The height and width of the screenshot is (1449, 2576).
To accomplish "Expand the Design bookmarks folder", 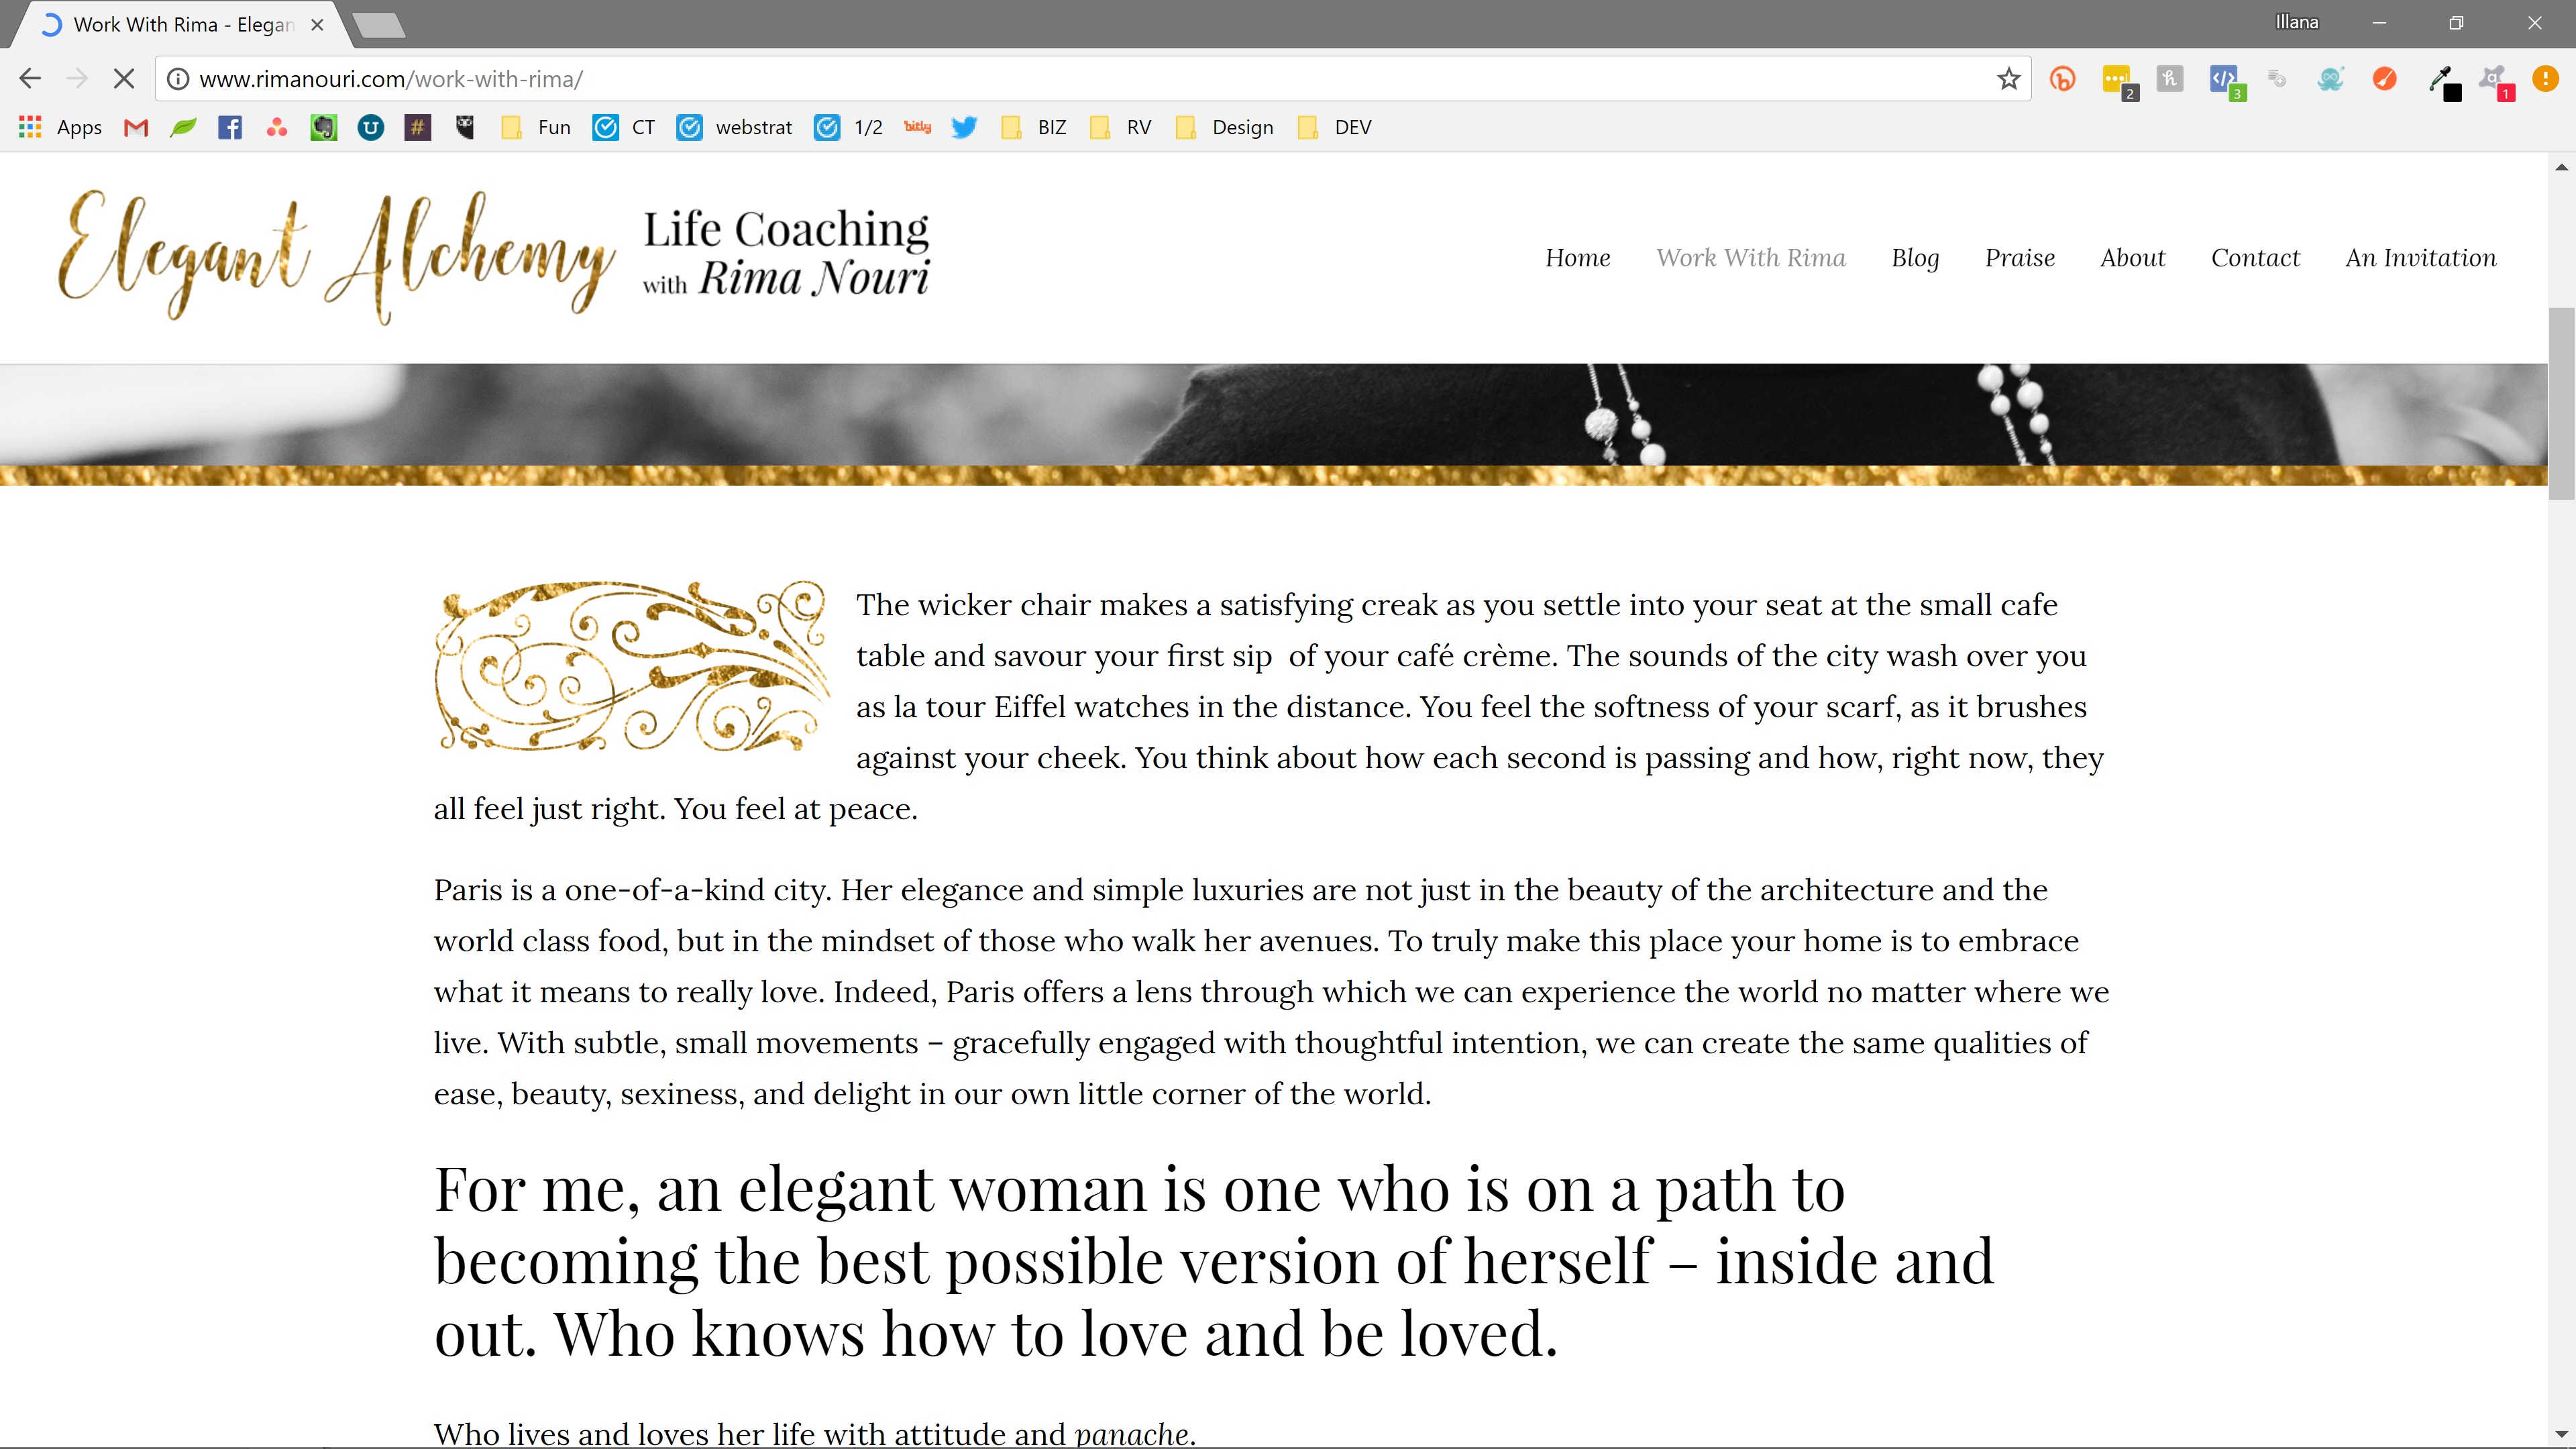I will [x=1225, y=127].
